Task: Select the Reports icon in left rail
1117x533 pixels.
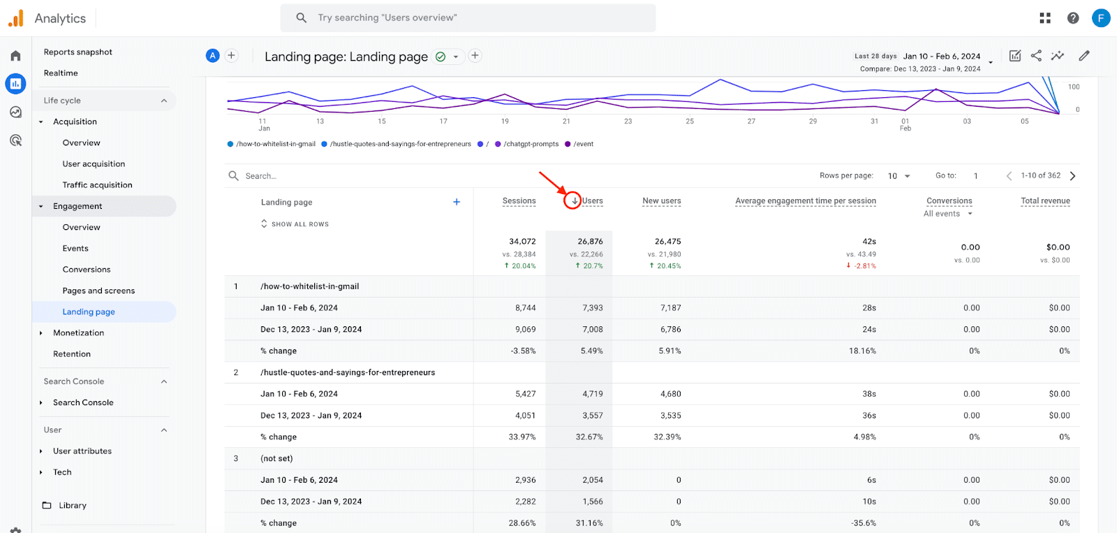Action: coord(15,84)
